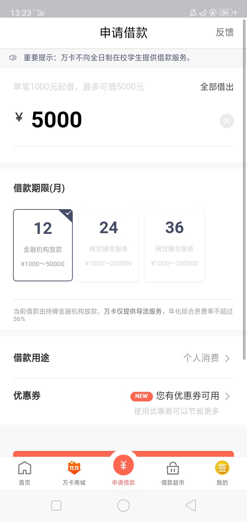Open the gold sign-in profile icon

222,468
